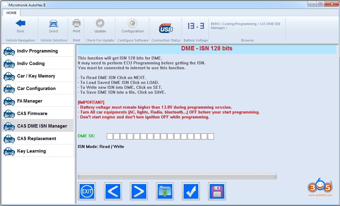Minimize the AutoHex II window
Image resolution: width=340 pixels, height=206 pixels.
312,4
